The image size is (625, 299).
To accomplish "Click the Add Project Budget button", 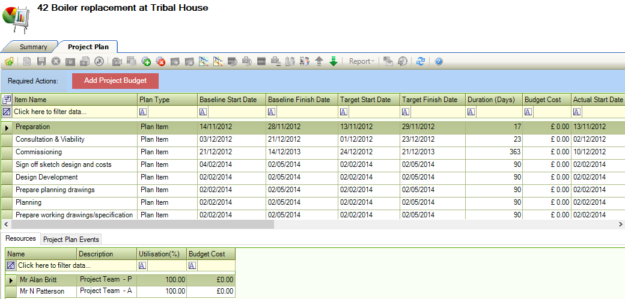I will coord(115,80).
